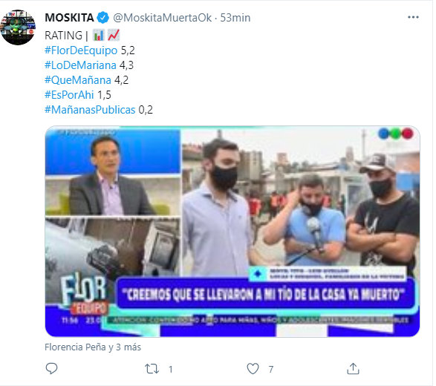Click the retweet arrows icon
Image resolution: width=436 pixels, height=386 pixels.
pyautogui.click(x=152, y=369)
